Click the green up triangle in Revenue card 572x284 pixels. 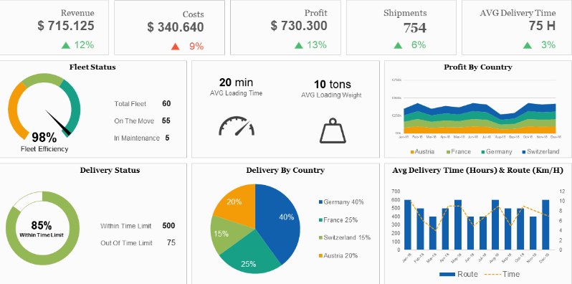coord(66,45)
